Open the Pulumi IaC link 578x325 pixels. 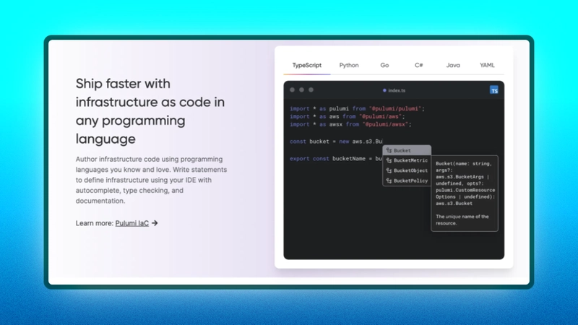pyautogui.click(x=131, y=223)
